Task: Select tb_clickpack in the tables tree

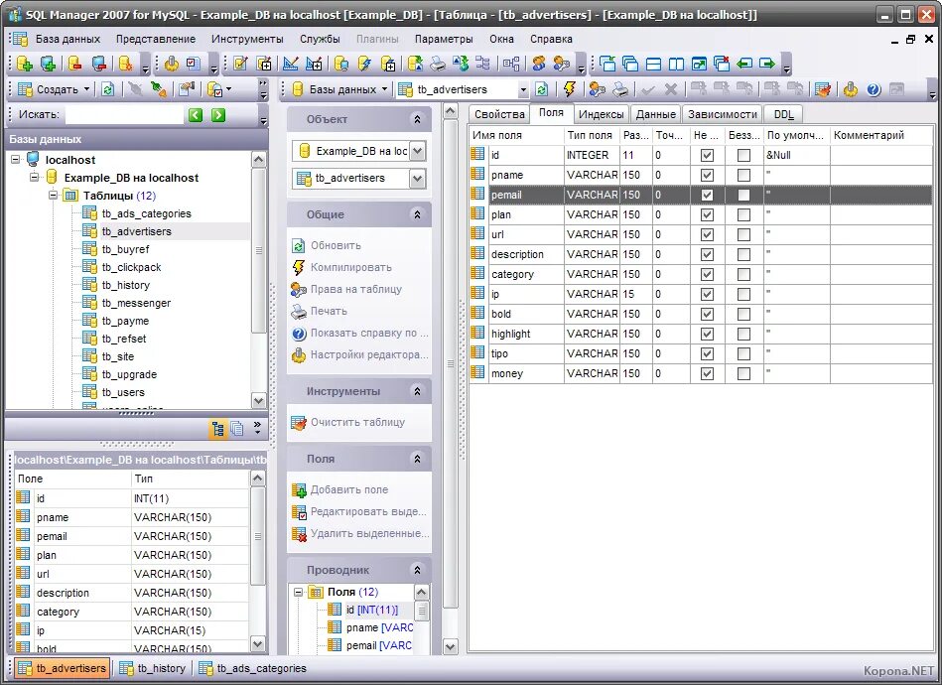Action: (x=131, y=267)
